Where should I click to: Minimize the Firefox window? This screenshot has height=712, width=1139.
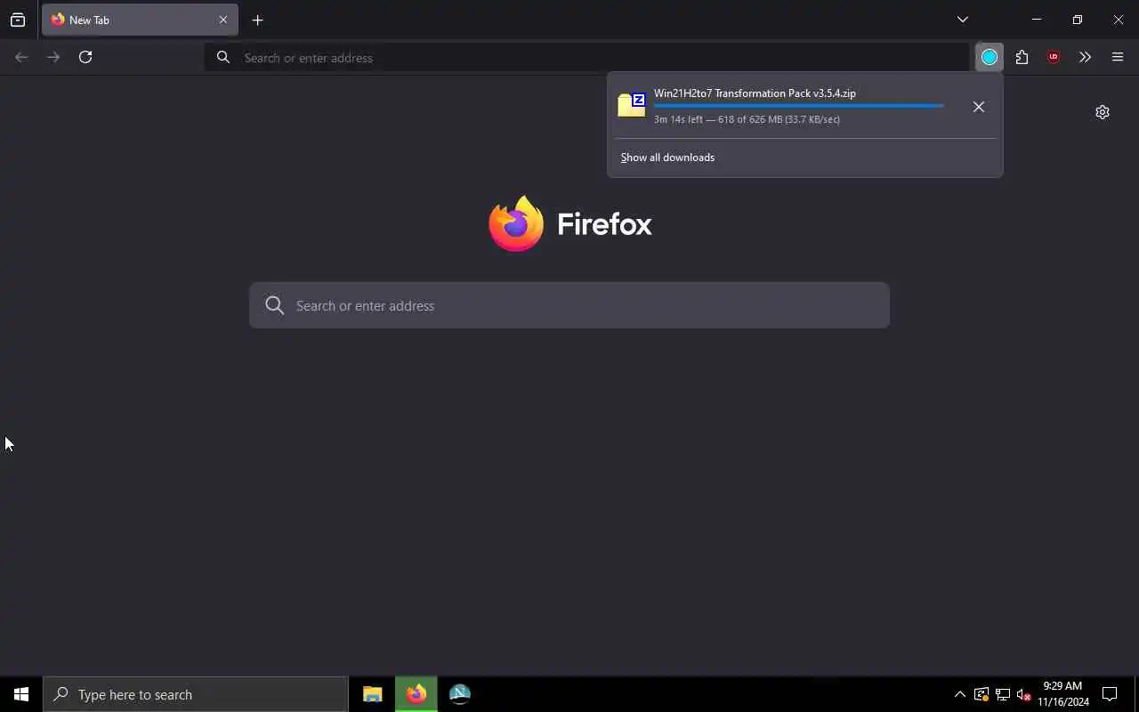(1037, 20)
